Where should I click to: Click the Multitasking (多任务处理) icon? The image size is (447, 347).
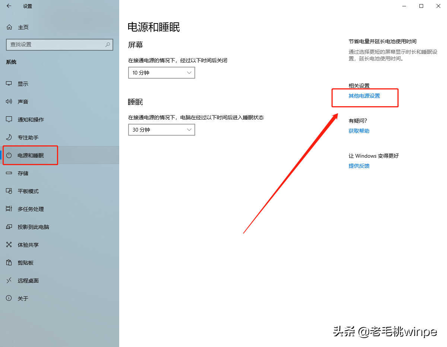point(9,209)
